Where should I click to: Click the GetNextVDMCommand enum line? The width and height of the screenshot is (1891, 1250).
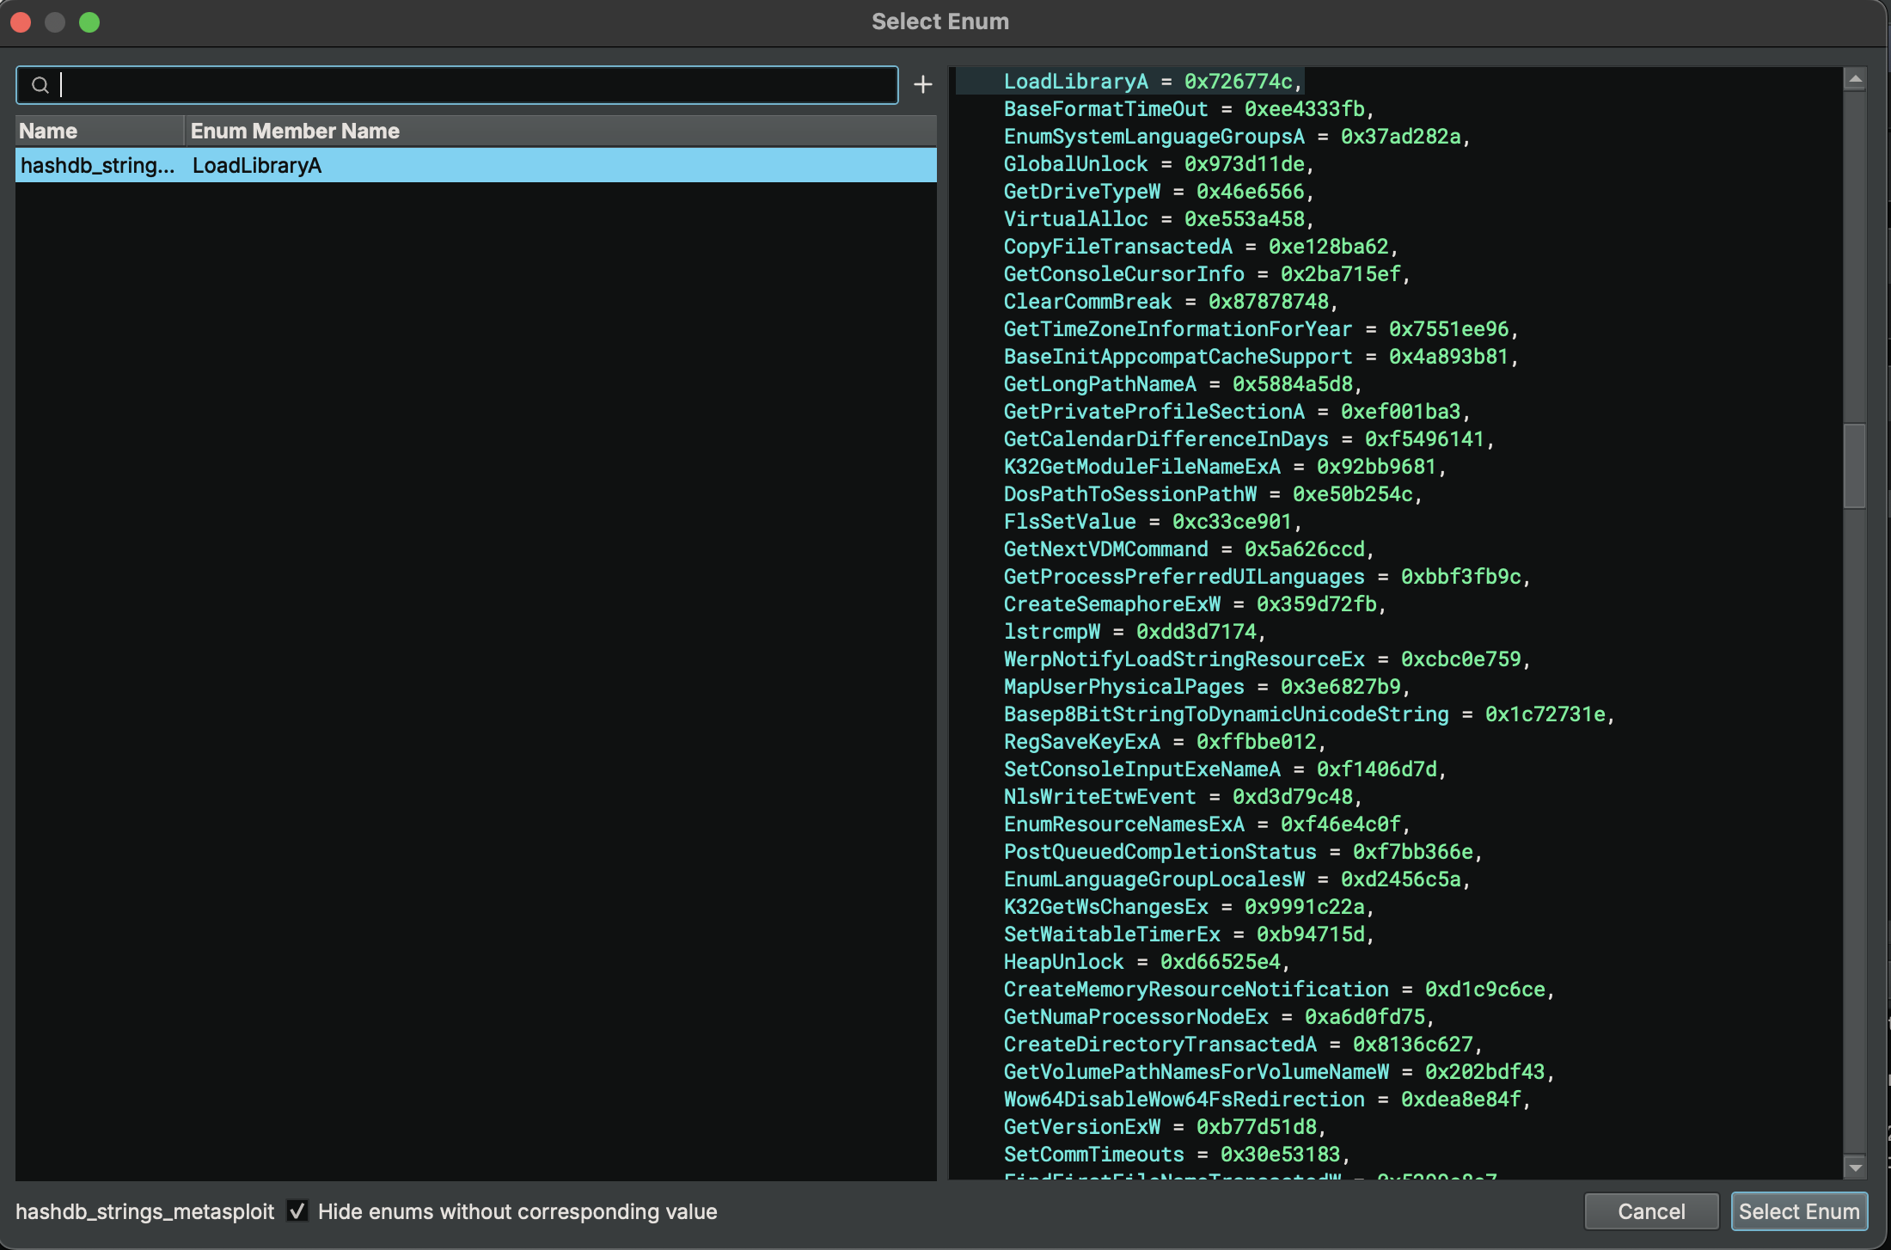click(1189, 549)
